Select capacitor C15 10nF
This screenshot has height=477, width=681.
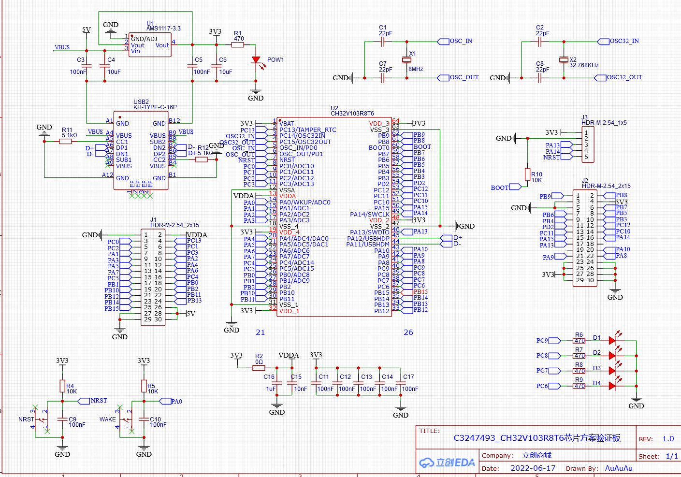292,383
